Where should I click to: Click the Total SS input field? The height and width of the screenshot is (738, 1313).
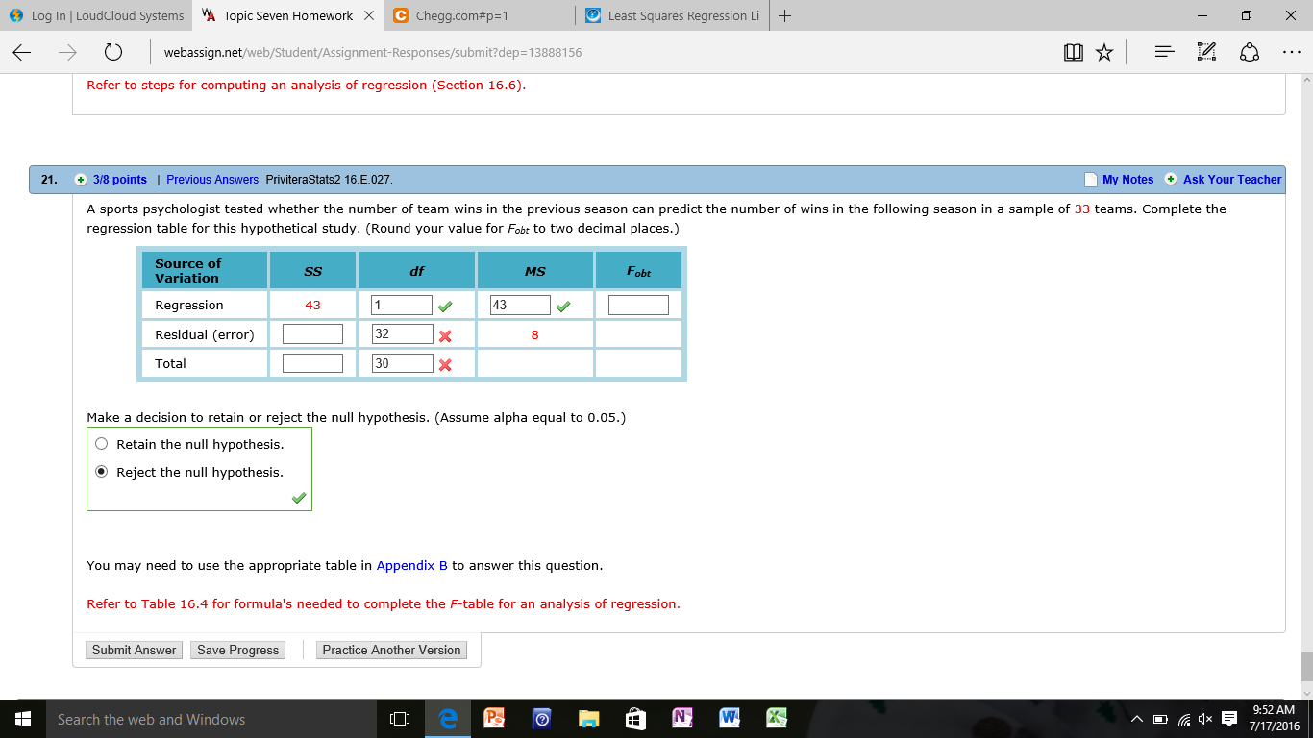312,363
